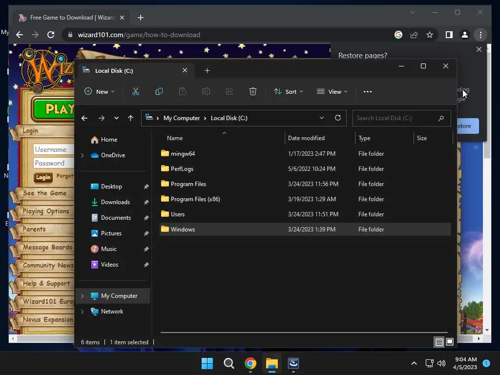Click the Login button on Wizard101 page
The width and height of the screenshot is (500, 375).
(x=43, y=177)
